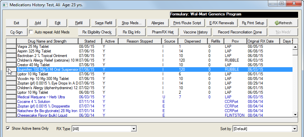This screenshot has height=137, width=304.
Task: Click the Dispensed column header
Action: pyautogui.click(x=192, y=41)
